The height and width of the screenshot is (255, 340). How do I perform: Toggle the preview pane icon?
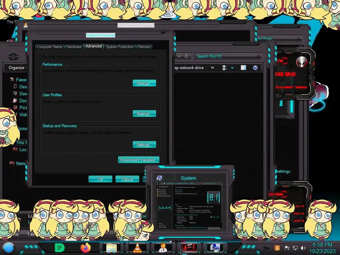pos(243,68)
